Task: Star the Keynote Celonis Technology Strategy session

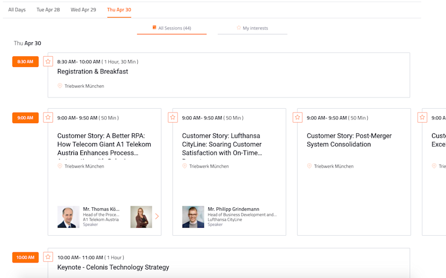Action: 48,257
